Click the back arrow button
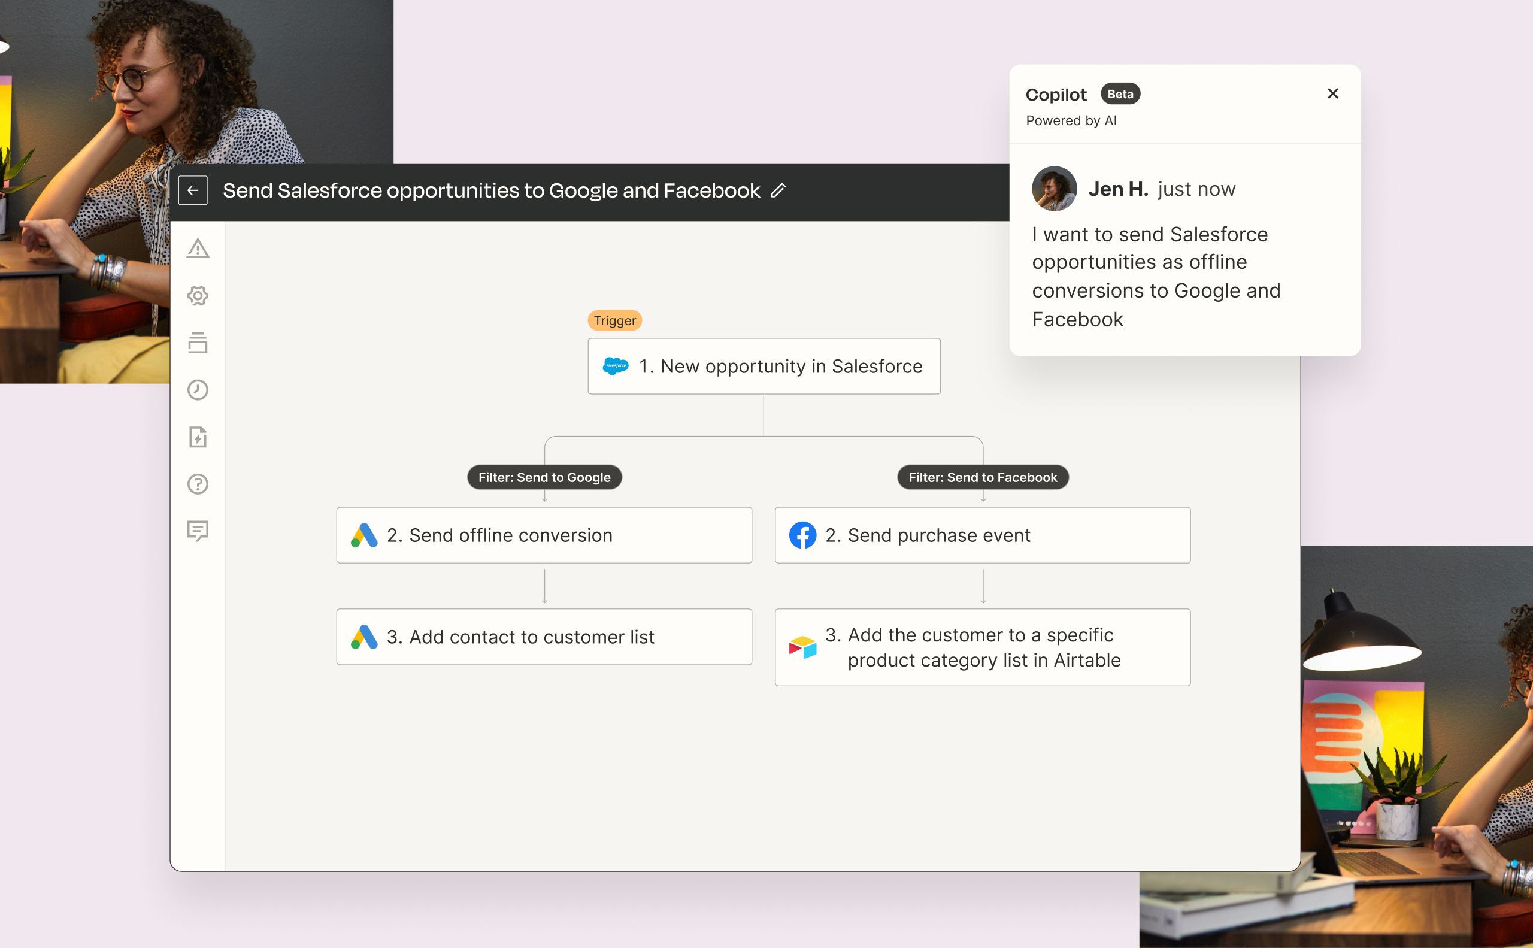Image resolution: width=1533 pixels, height=948 pixels. (192, 190)
